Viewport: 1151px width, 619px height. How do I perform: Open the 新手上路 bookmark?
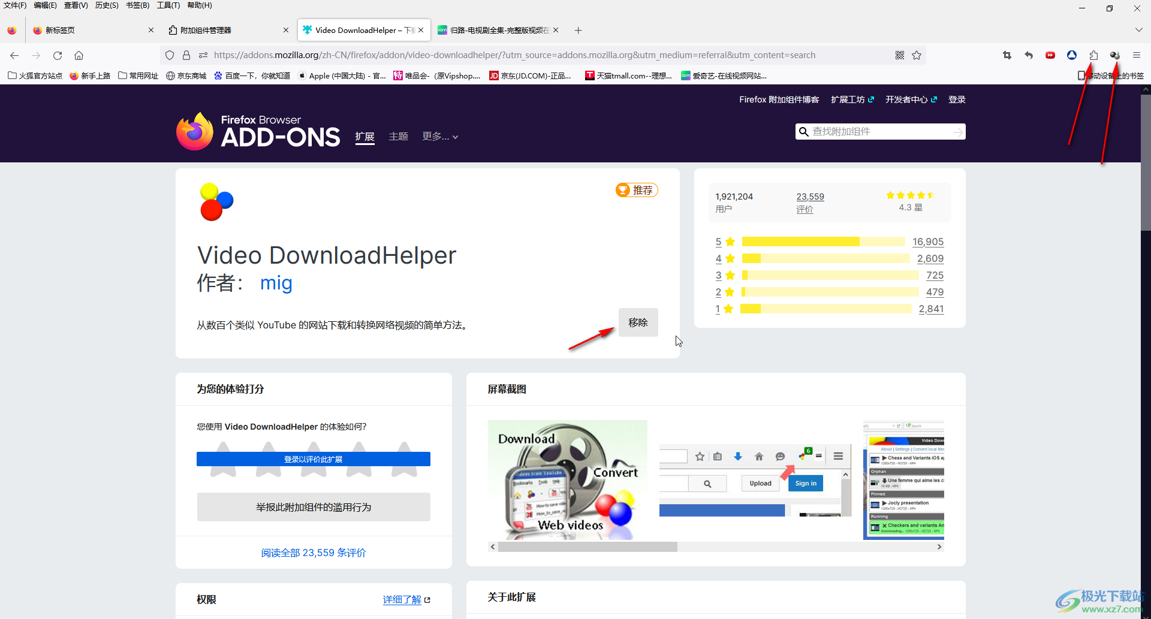pyautogui.click(x=90, y=76)
